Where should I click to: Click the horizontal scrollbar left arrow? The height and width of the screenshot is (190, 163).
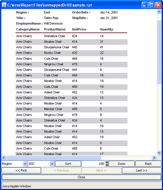click(4, 158)
